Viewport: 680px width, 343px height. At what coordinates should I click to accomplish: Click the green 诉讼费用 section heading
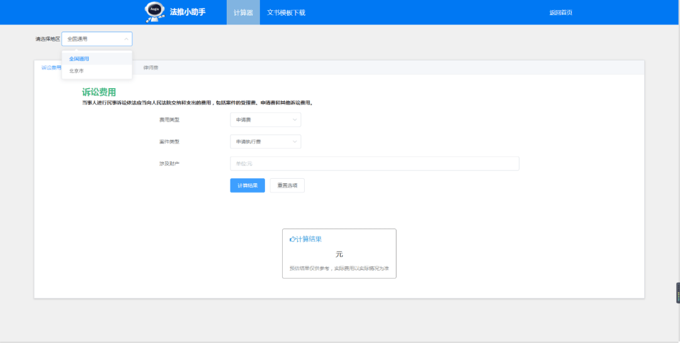[x=99, y=92]
